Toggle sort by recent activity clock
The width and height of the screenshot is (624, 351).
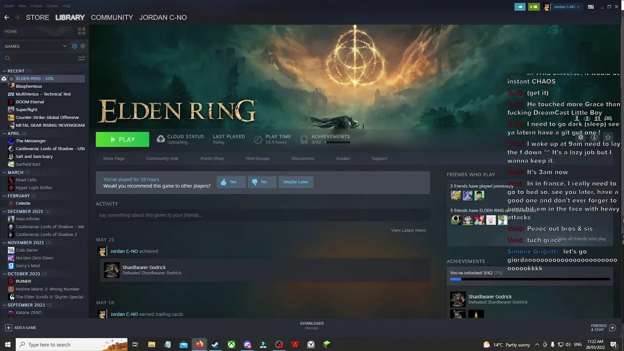point(75,46)
